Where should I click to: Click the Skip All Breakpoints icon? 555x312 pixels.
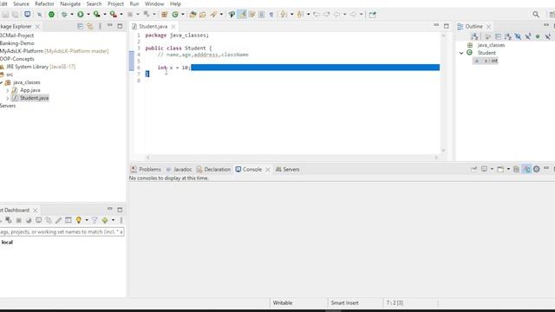39,15
